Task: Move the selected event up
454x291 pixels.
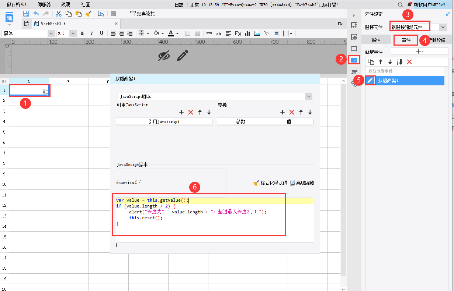Action: [381, 62]
